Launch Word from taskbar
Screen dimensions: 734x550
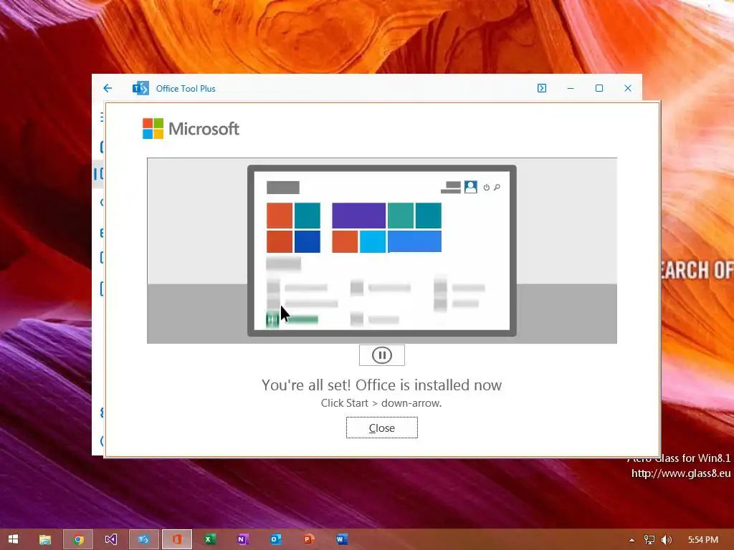tap(341, 539)
